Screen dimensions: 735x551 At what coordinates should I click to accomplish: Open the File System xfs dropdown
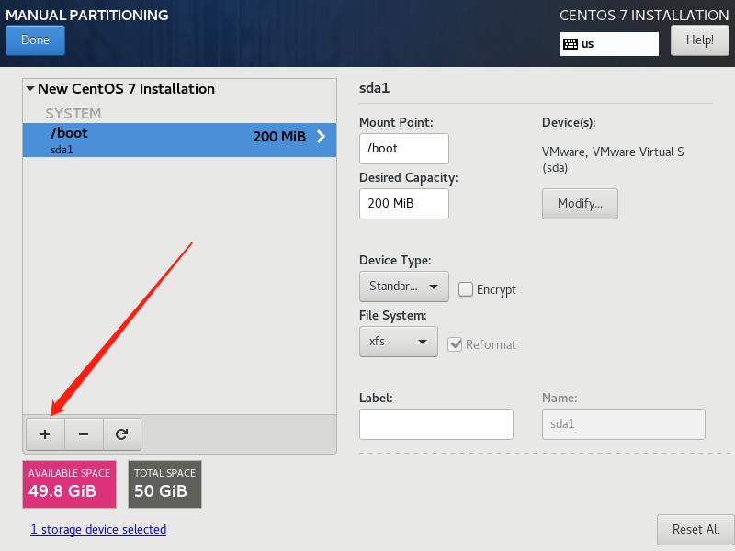click(398, 342)
